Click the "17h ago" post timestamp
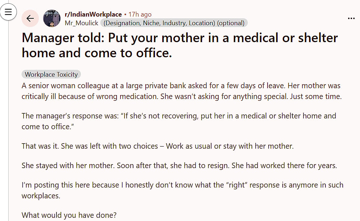Image resolution: width=360 pixels, height=221 pixels. pos(140,14)
